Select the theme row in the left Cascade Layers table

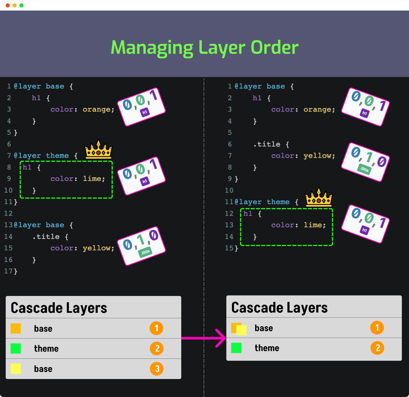click(x=93, y=348)
